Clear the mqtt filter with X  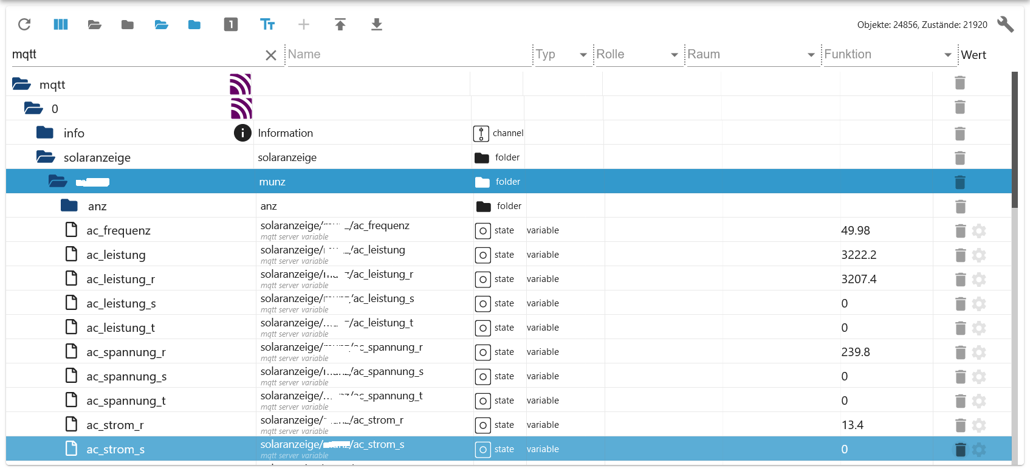(x=271, y=55)
